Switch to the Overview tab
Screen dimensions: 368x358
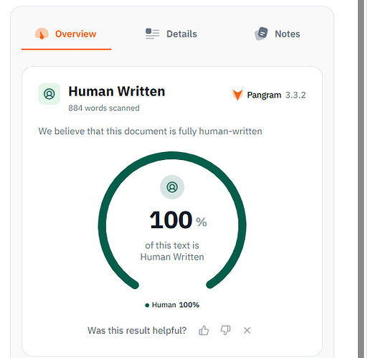(x=66, y=34)
